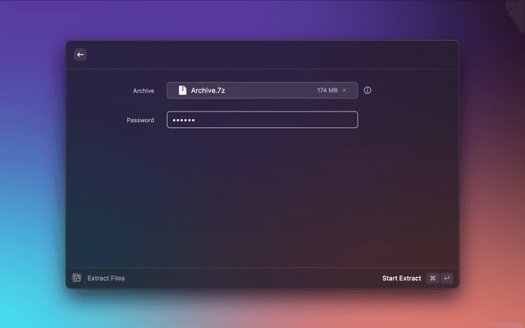Click the Archive.7z file name
This screenshot has height=328, width=525.
[x=208, y=90]
